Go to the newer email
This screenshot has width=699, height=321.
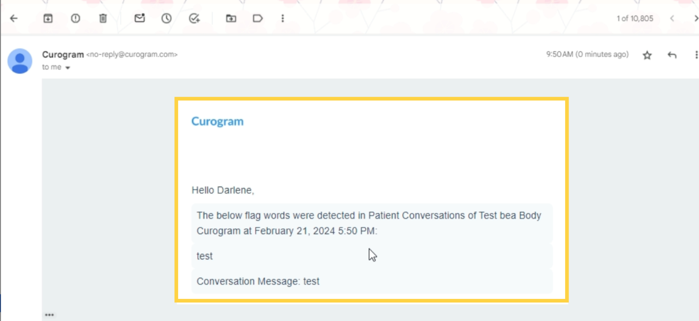click(672, 19)
